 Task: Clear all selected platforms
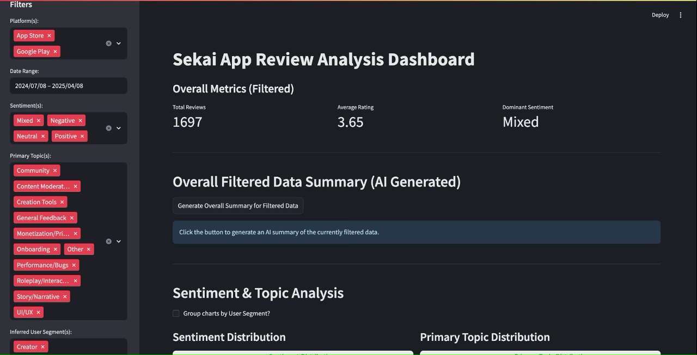[x=108, y=43]
